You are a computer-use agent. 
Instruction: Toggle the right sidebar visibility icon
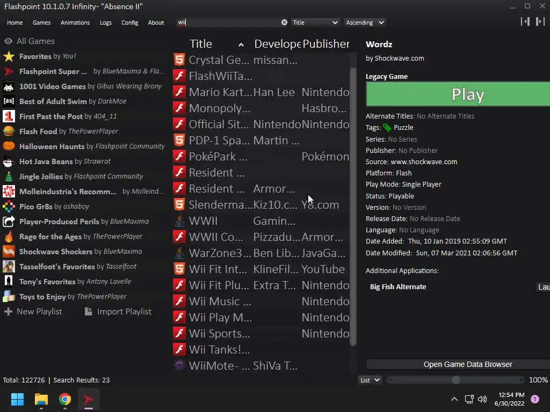pos(540,21)
